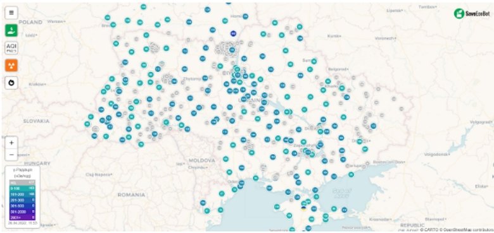Click the Zhytomyr city label
Image resolution: width=494 pixels, height=233 pixels.
point(192,79)
